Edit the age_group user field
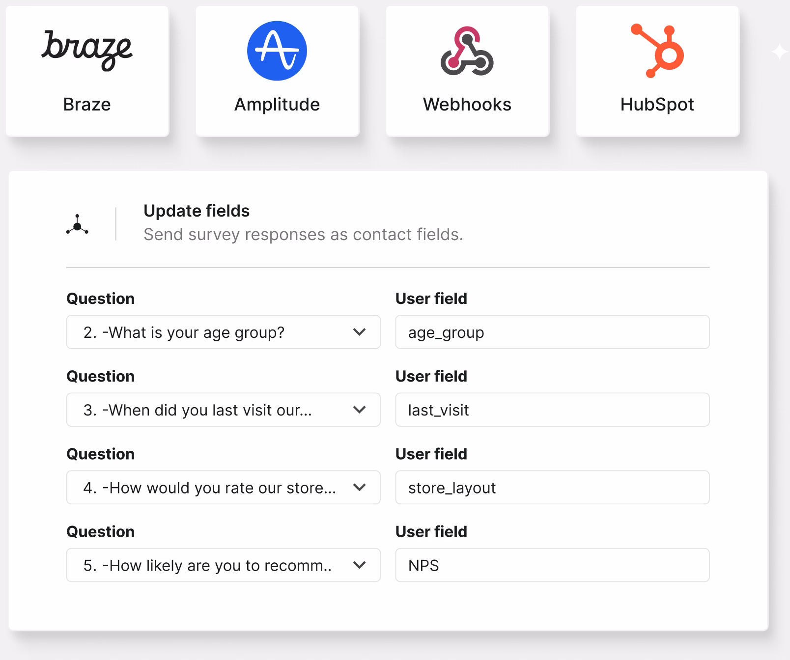This screenshot has width=790, height=660. coord(553,332)
